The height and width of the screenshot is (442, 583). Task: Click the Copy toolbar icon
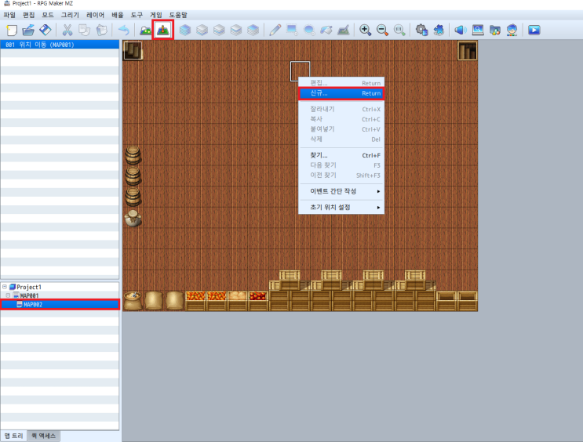[x=85, y=30]
